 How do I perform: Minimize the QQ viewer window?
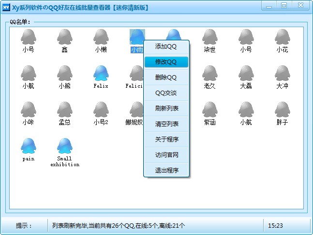(x=269, y=6)
